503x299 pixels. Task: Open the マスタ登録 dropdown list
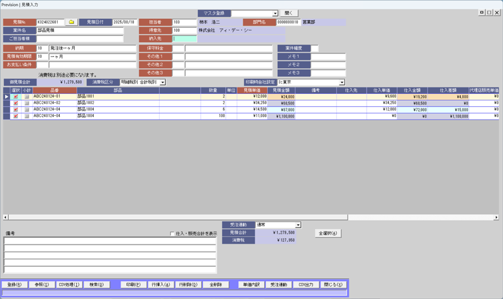click(x=275, y=13)
